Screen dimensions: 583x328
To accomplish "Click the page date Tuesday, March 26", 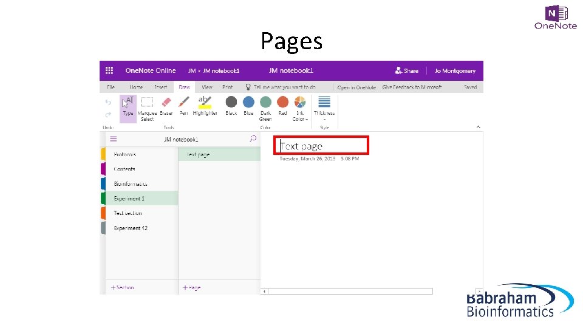I will 307,159.
